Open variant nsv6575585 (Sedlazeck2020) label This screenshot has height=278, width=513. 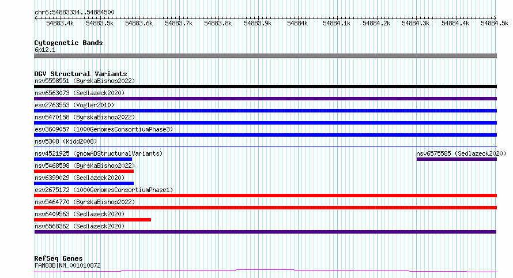pos(461,153)
